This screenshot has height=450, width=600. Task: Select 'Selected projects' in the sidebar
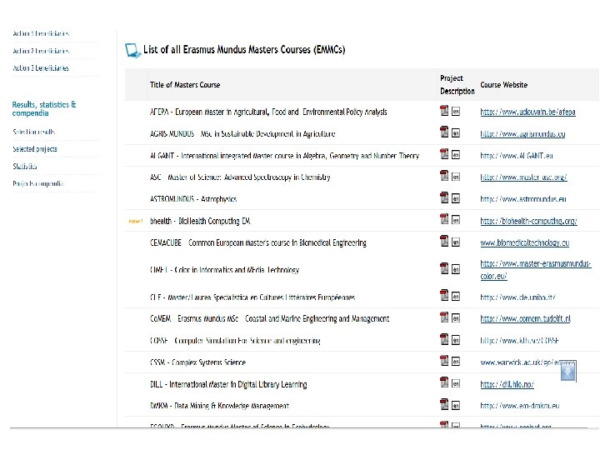[x=35, y=149]
